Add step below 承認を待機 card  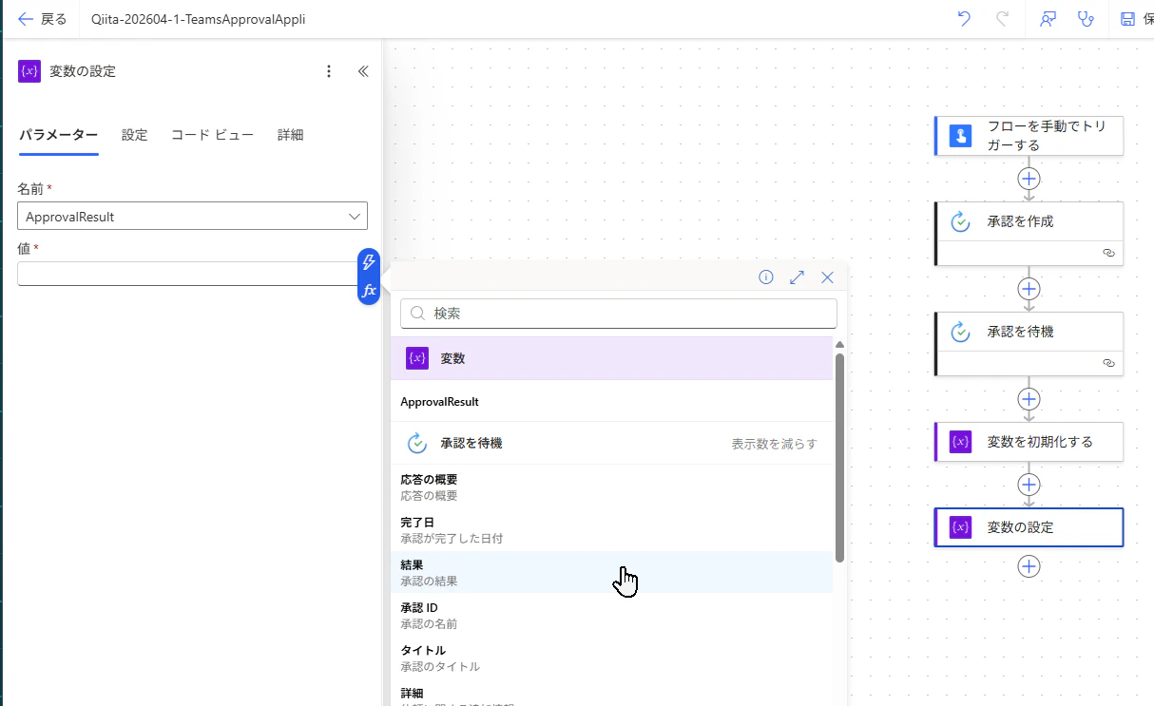coord(1029,399)
